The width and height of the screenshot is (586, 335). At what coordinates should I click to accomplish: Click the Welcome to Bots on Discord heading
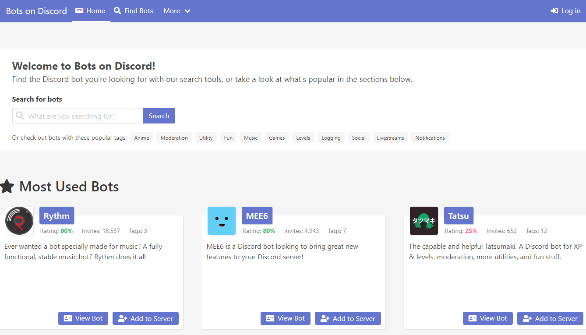pyautogui.click(x=84, y=66)
